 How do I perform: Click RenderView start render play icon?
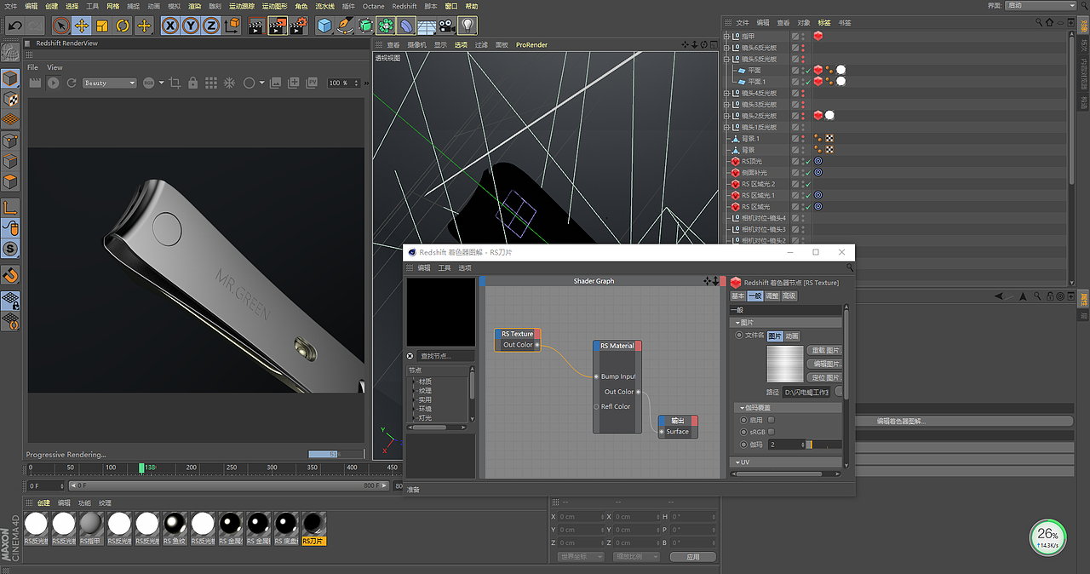[x=53, y=83]
